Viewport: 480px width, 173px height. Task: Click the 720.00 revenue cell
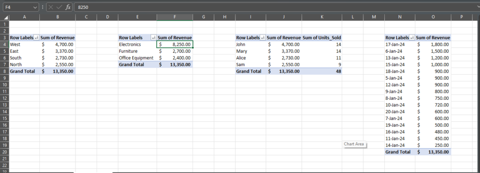pos(433,105)
